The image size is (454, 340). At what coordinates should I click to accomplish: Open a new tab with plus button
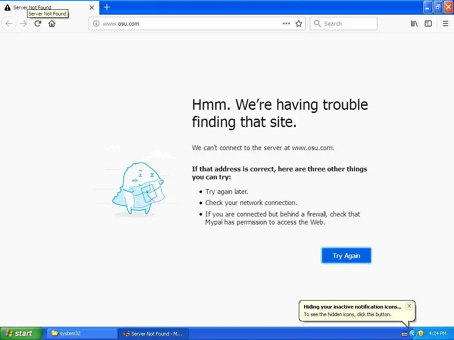(x=107, y=7)
